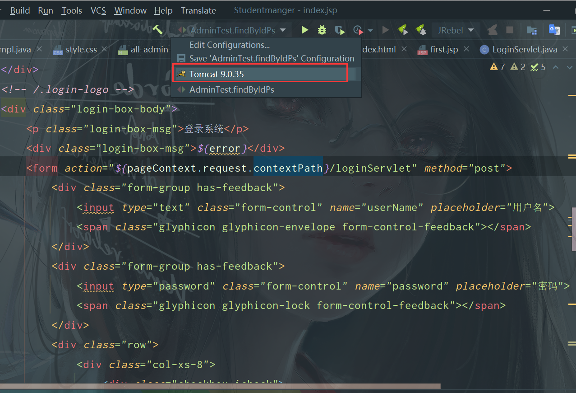Open the Tools menu

click(72, 10)
